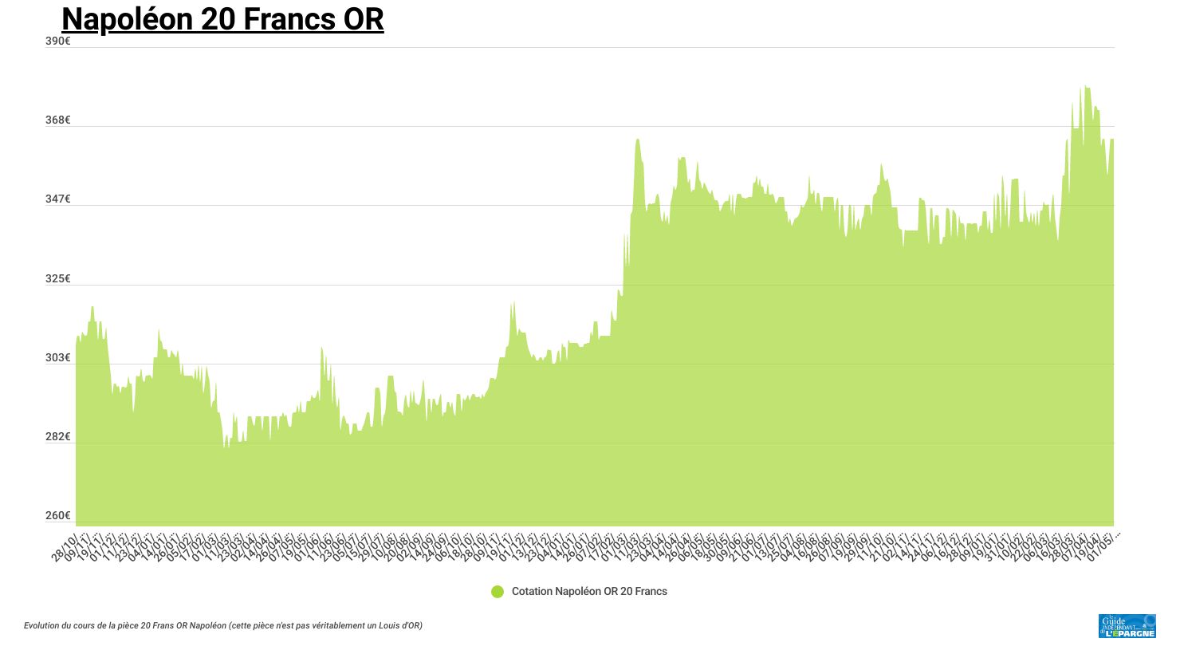1180x650 pixels.
Task: Click the highest peak of the green chart
Action: (1086, 88)
